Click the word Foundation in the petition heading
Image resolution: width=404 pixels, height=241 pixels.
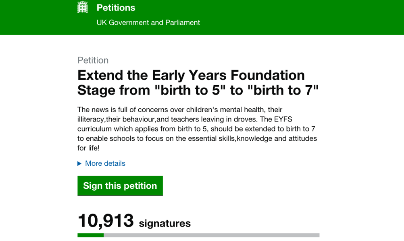267,75
